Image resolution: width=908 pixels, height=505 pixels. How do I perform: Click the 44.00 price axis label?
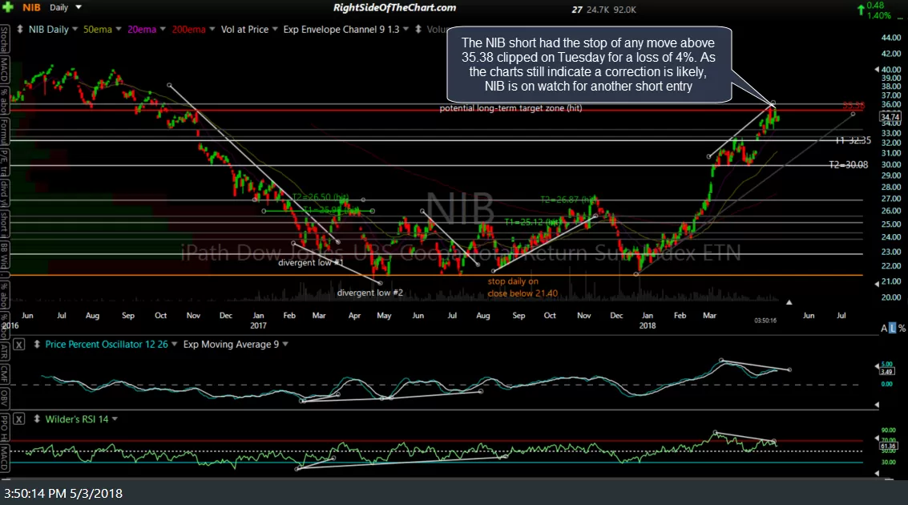click(x=890, y=38)
